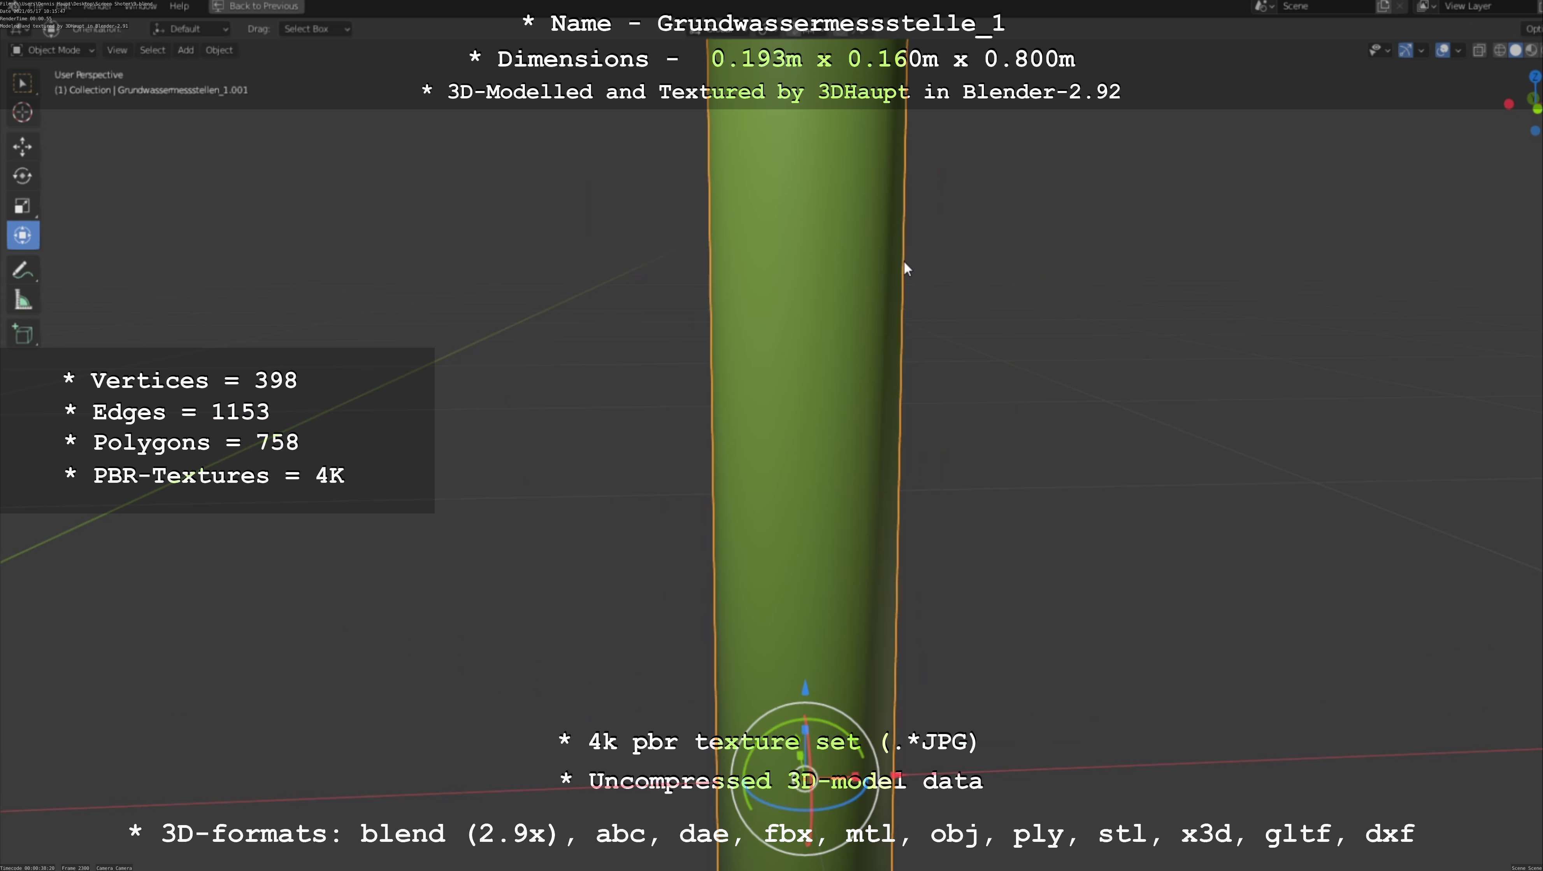Click the bright green Y axis dot on gizmo

1538,109
